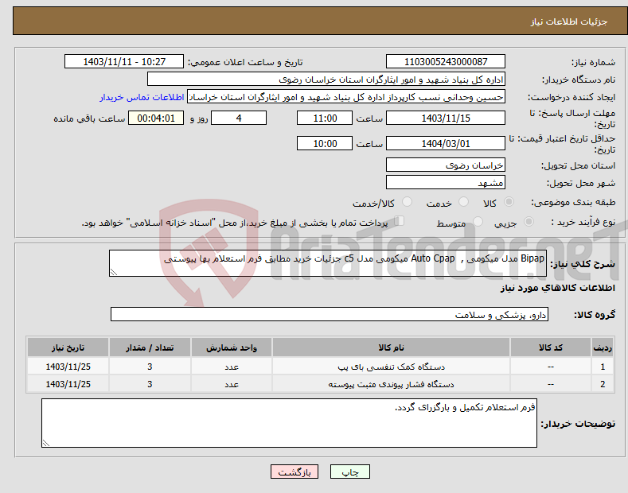Select the کالا radio button
The image size is (628, 493).
pos(509,202)
